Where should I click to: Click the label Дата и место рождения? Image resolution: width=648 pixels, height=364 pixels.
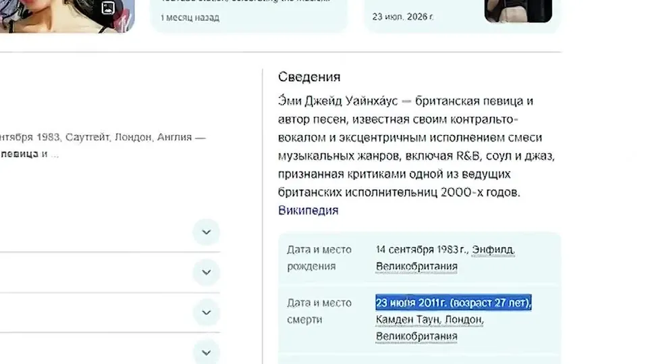tap(319, 258)
